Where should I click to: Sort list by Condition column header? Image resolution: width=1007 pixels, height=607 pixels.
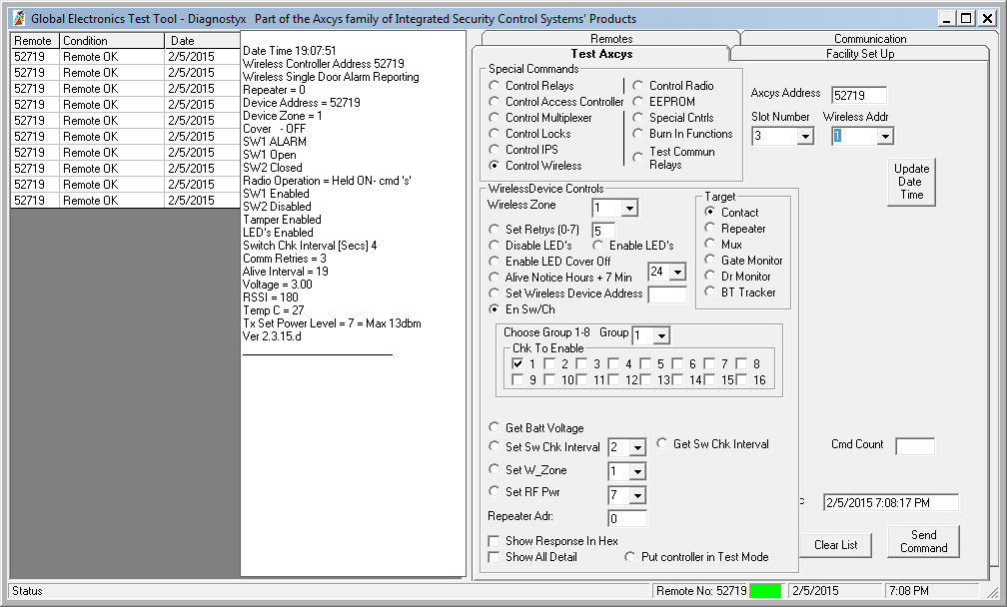tap(112, 40)
